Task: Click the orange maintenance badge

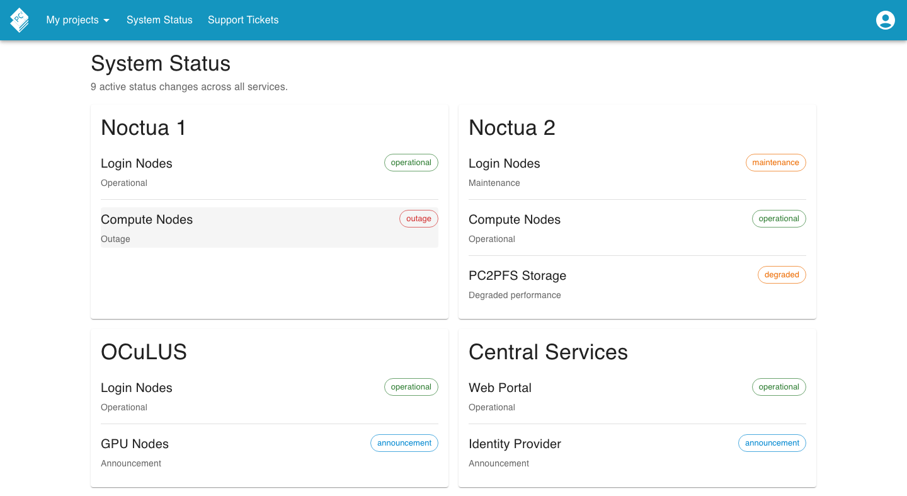Action: tap(775, 163)
